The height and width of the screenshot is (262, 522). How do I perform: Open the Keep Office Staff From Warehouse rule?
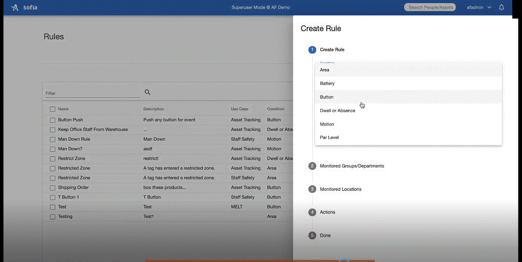(93, 130)
